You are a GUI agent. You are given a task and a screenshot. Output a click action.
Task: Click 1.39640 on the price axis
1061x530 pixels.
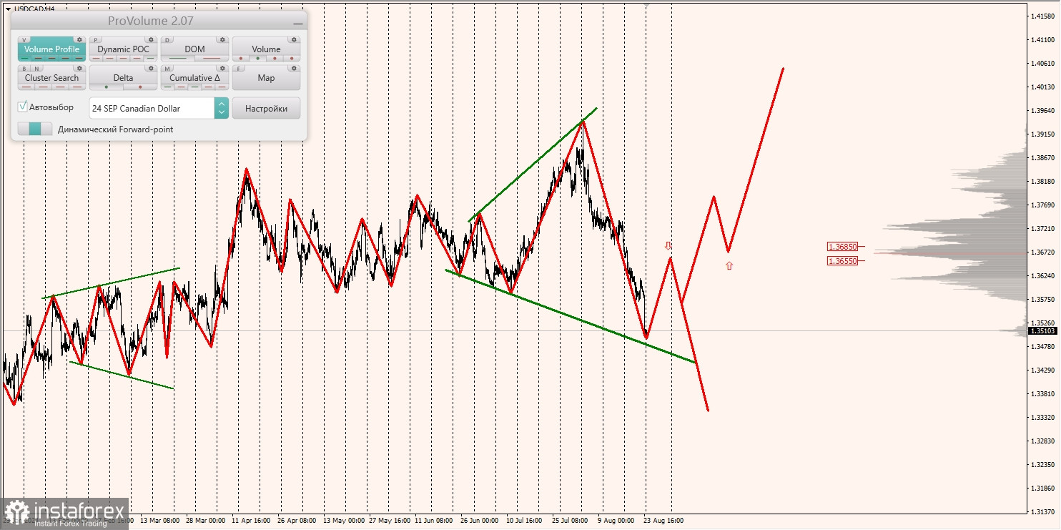1042,111
